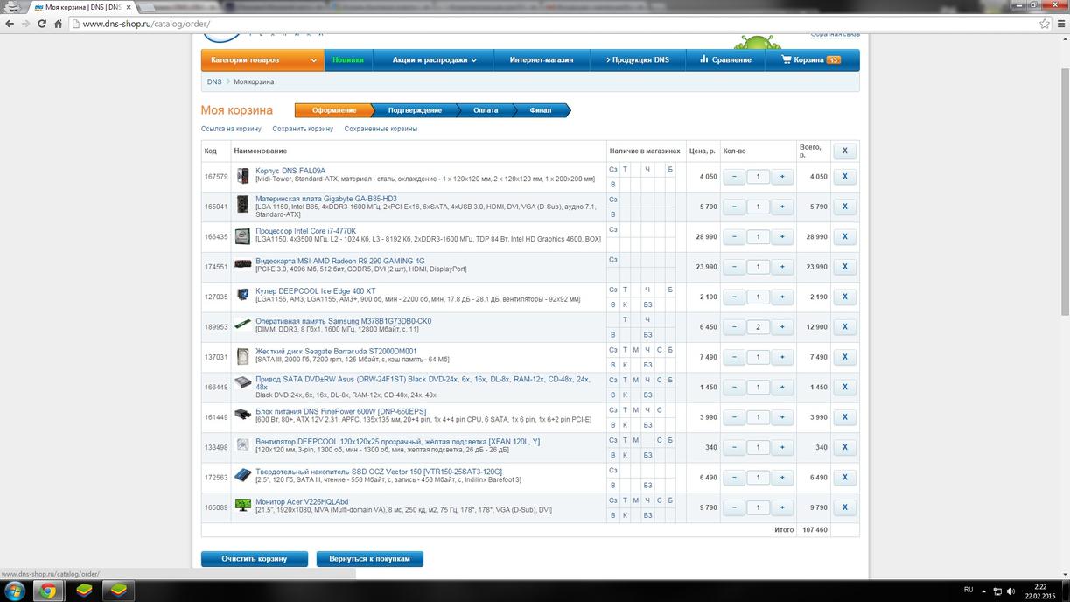The width and height of the screenshot is (1070, 602).
Task: Decrease quantity of OCZ Vector SSD
Action: click(734, 478)
